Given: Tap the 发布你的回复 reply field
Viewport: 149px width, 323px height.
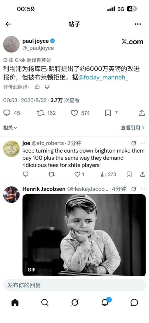Looking at the screenshot, I should pyautogui.click(x=74, y=285).
